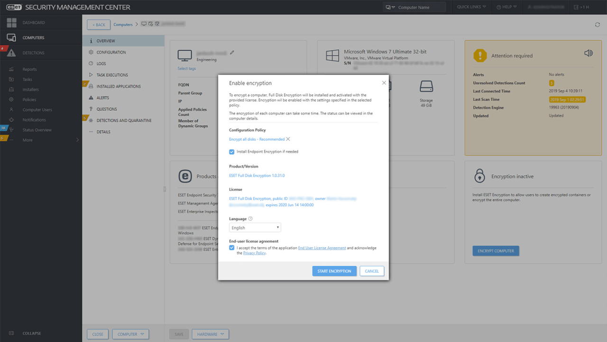Screen dimensions: 607x342
Task: Expand the Hardware dropdown at the bottom
Action: [210, 334]
